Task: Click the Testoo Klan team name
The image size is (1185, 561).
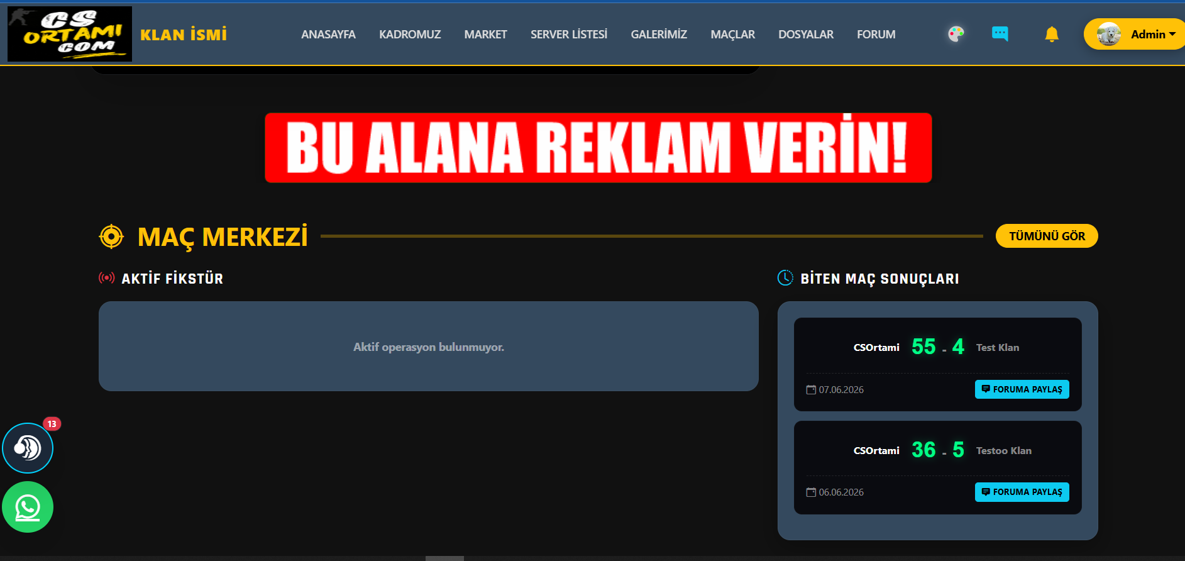Action: (1004, 451)
